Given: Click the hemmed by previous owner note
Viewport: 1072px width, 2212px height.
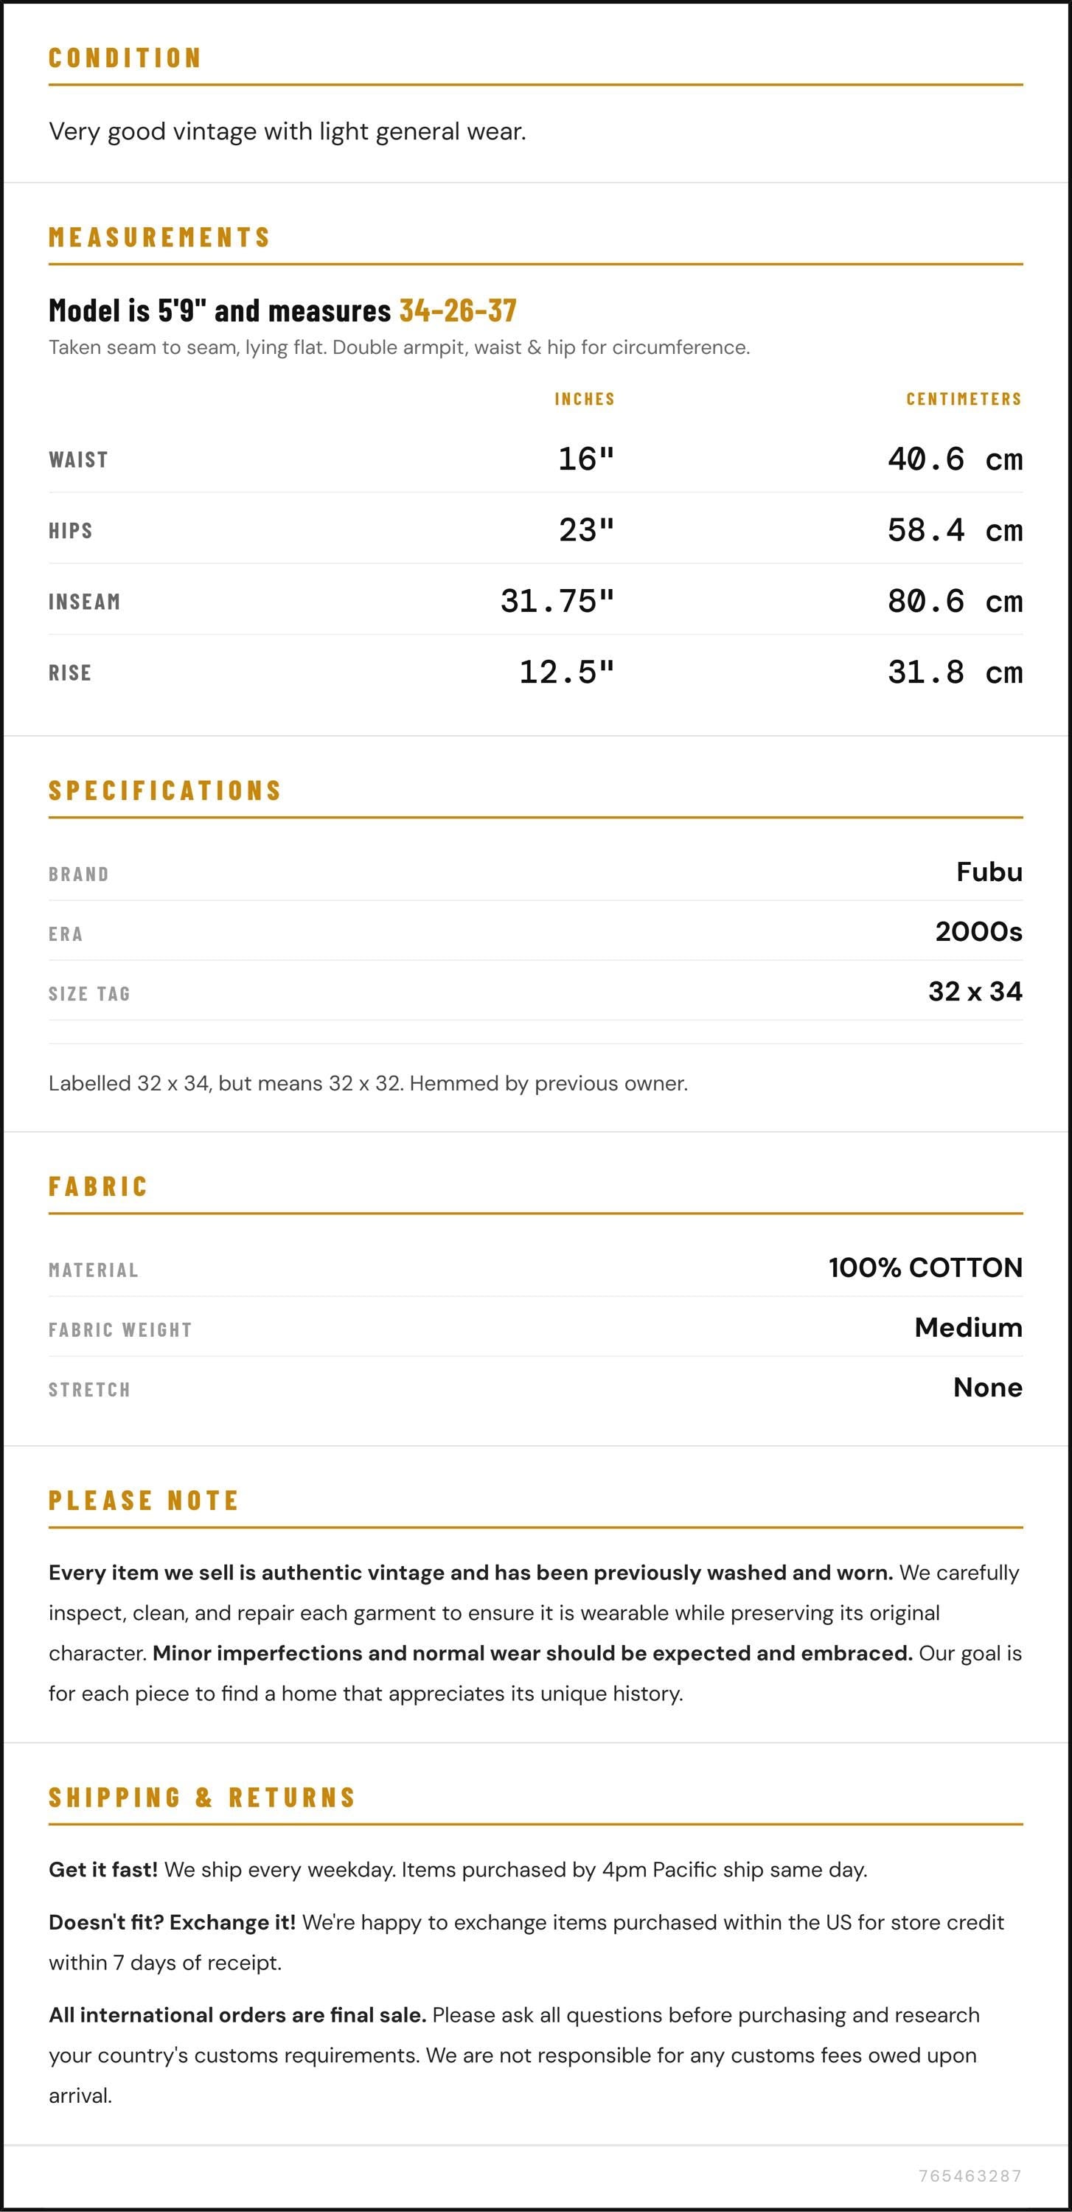Looking at the screenshot, I should (368, 1084).
